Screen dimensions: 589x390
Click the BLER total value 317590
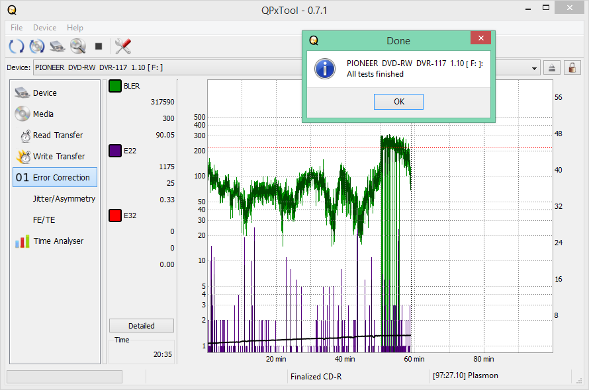pos(162,102)
